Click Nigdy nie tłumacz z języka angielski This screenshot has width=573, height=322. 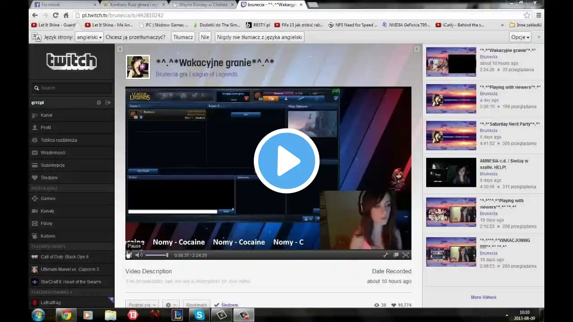260,37
